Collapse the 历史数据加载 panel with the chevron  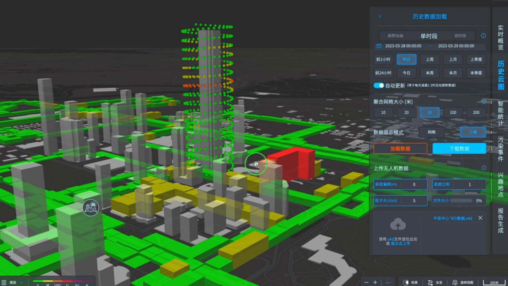tap(379, 16)
